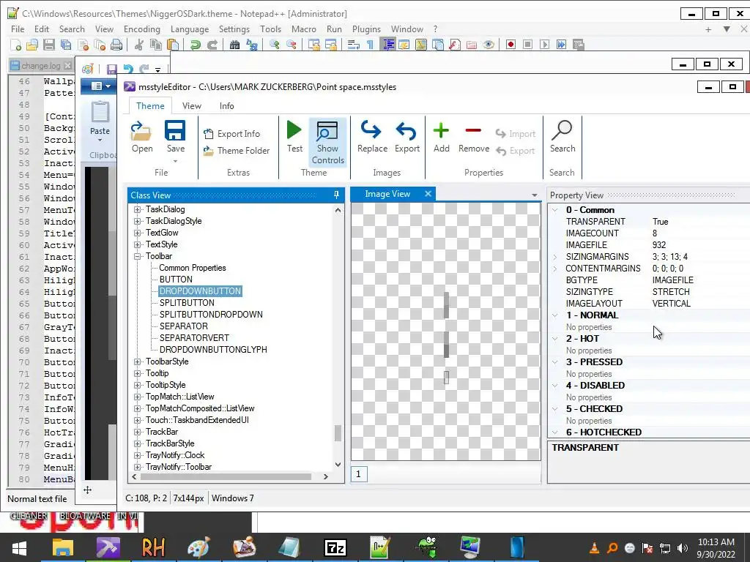Open the Save dropdown arrow in ribbon
Viewport: 750px width, 562px height.
[x=175, y=161]
